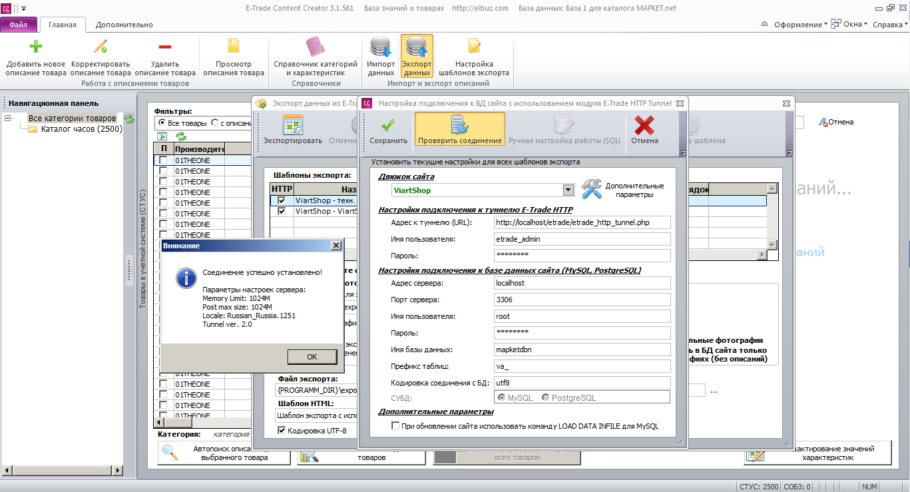
Task: Click scroll-up arrow of the export templates table
Action: click(772, 190)
